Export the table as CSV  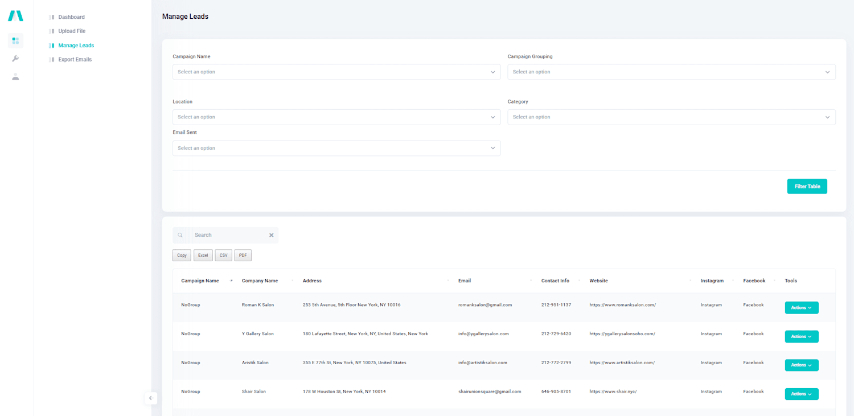(x=223, y=256)
